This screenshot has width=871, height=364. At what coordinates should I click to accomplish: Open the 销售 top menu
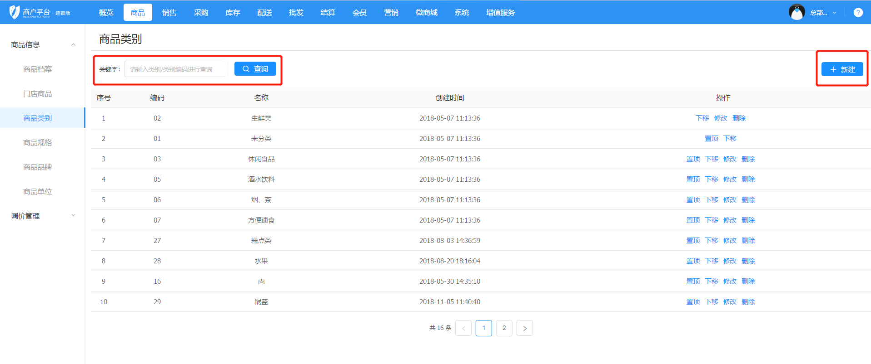(169, 13)
